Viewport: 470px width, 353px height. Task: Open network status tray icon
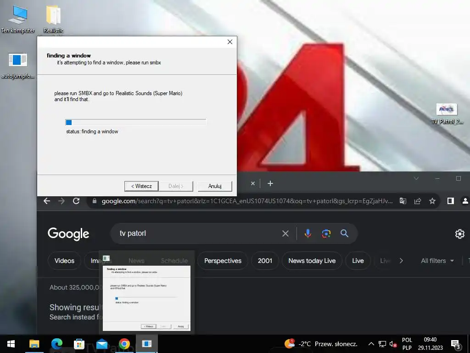[x=382, y=344]
